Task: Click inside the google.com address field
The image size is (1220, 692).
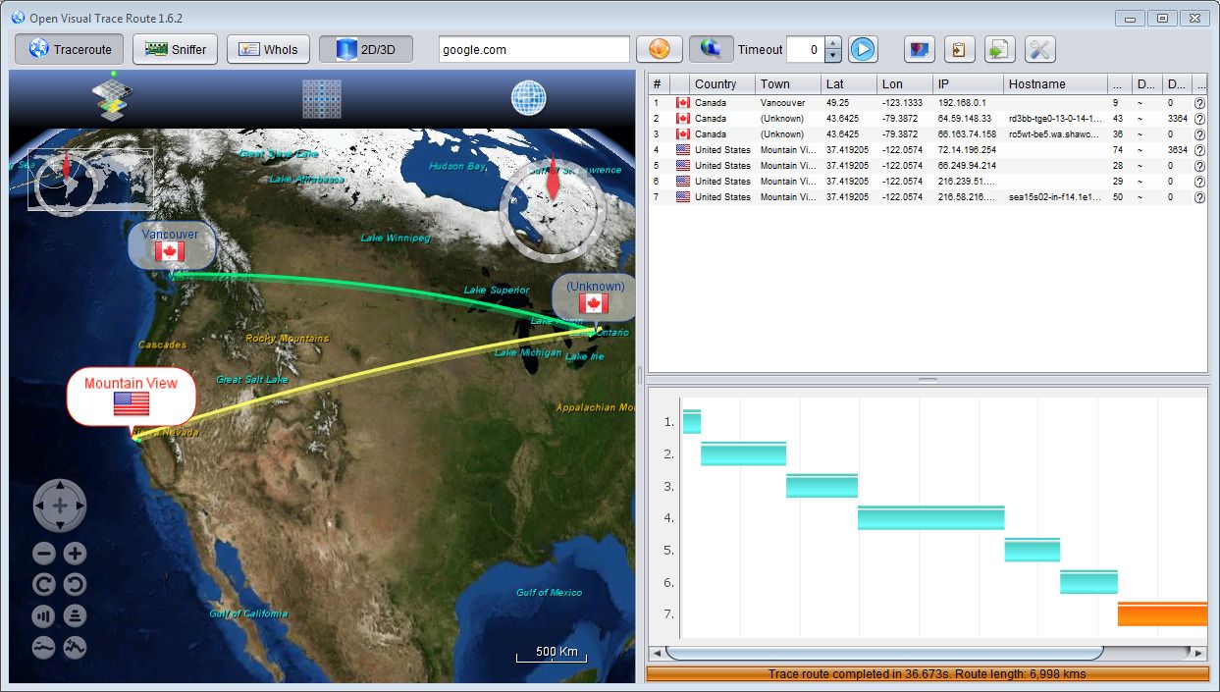Action: click(533, 48)
